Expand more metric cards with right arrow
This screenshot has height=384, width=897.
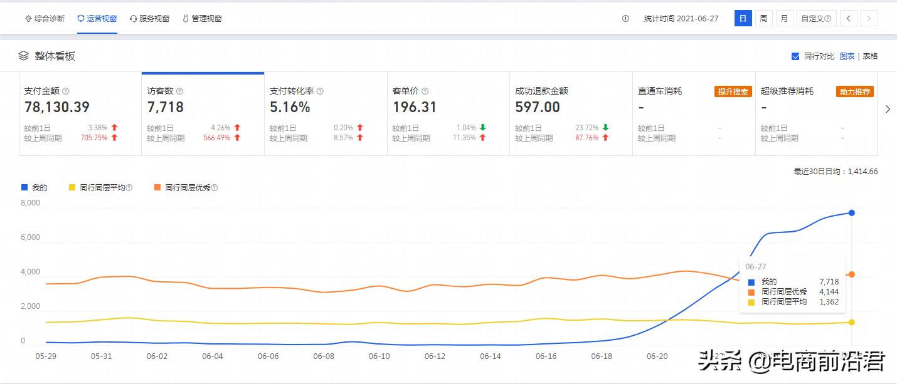pyautogui.click(x=888, y=108)
